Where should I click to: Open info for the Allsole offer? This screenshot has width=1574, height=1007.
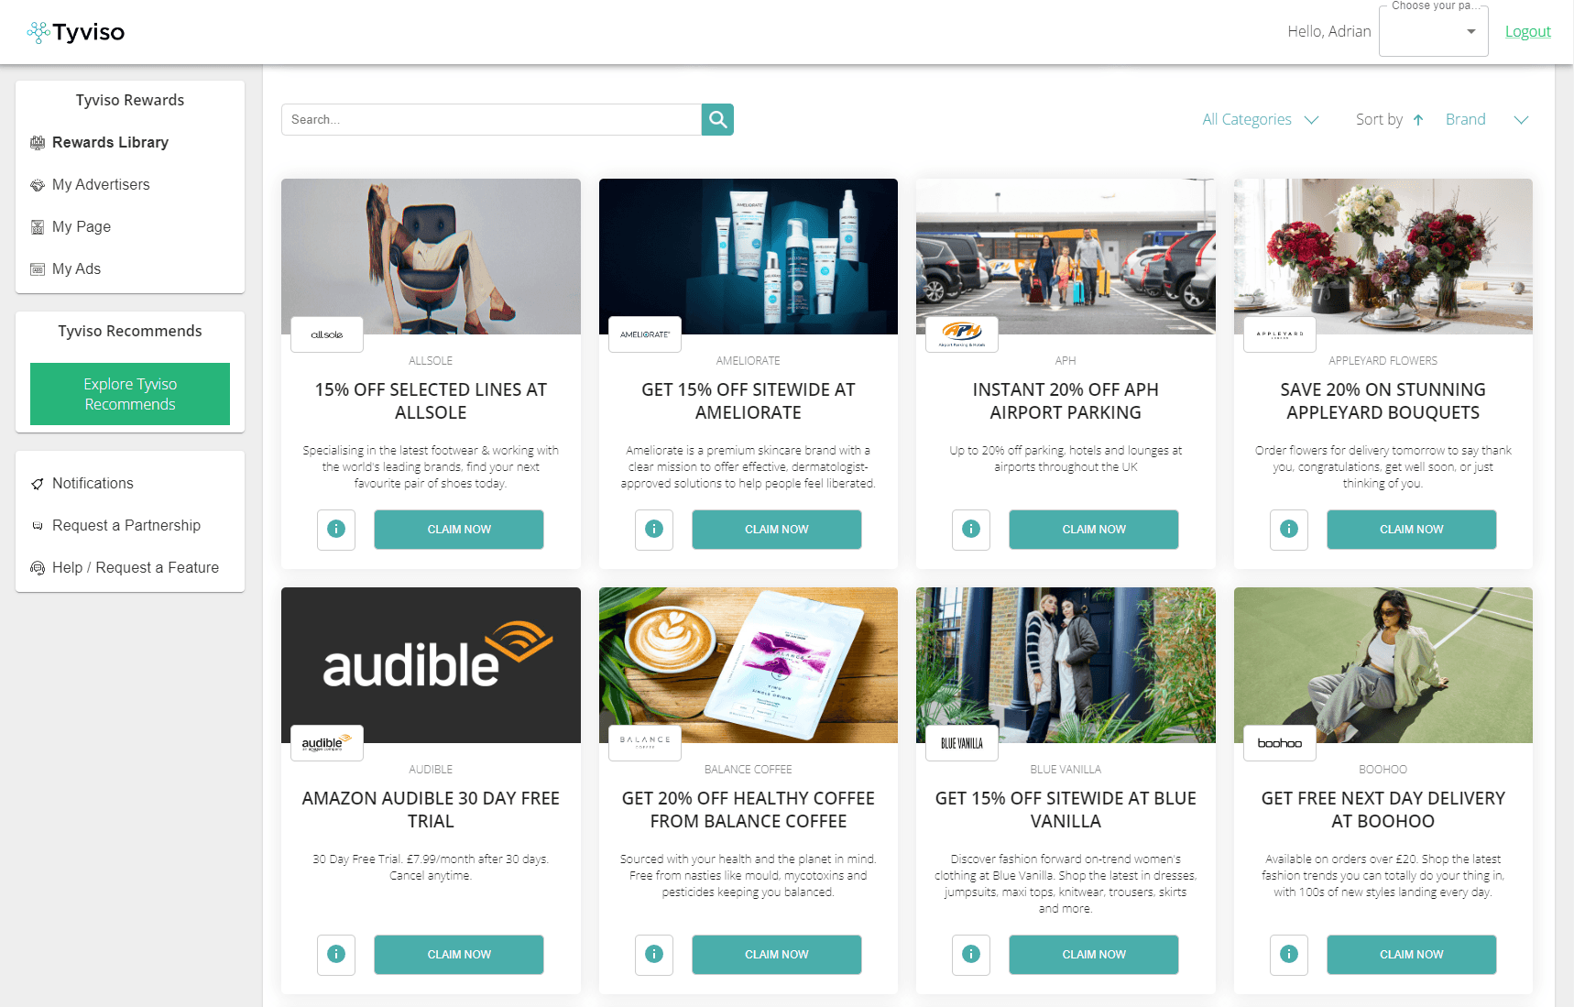(x=336, y=530)
